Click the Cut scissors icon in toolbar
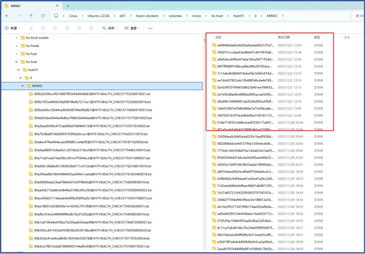The height and width of the screenshot is (254, 365). 31,28
